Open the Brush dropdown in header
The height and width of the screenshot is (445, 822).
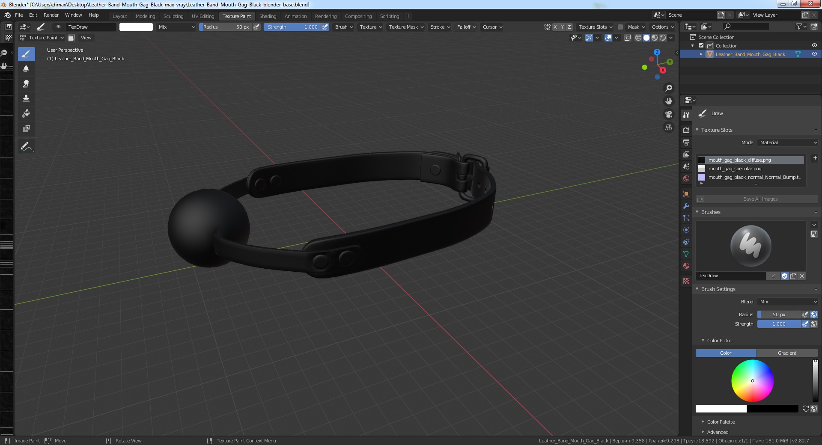tap(344, 27)
